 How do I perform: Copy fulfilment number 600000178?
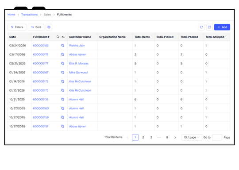click(x=62, y=54)
